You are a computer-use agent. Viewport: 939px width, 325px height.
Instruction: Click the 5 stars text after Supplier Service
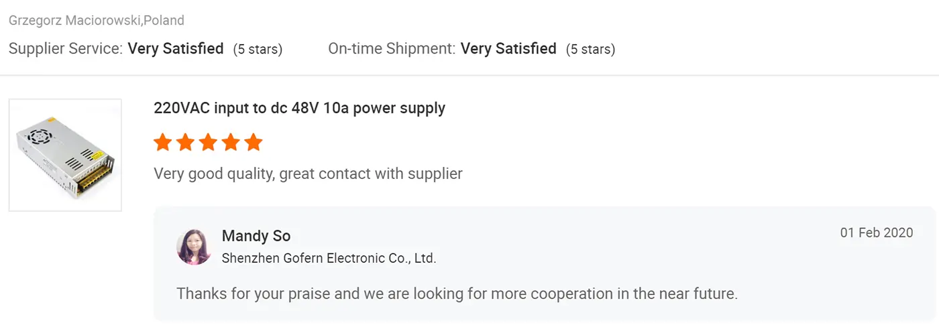[x=258, y=50]
